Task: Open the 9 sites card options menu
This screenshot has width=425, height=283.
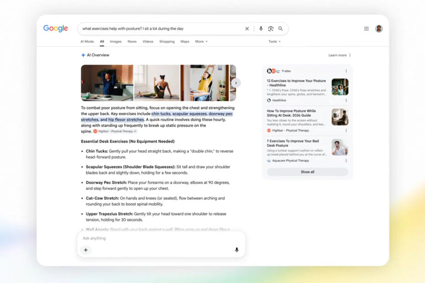Action: click(346, 71)
